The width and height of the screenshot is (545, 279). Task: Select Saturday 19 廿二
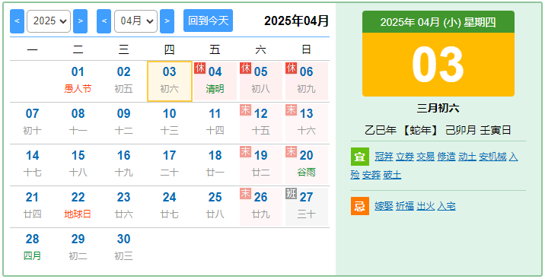261,164
